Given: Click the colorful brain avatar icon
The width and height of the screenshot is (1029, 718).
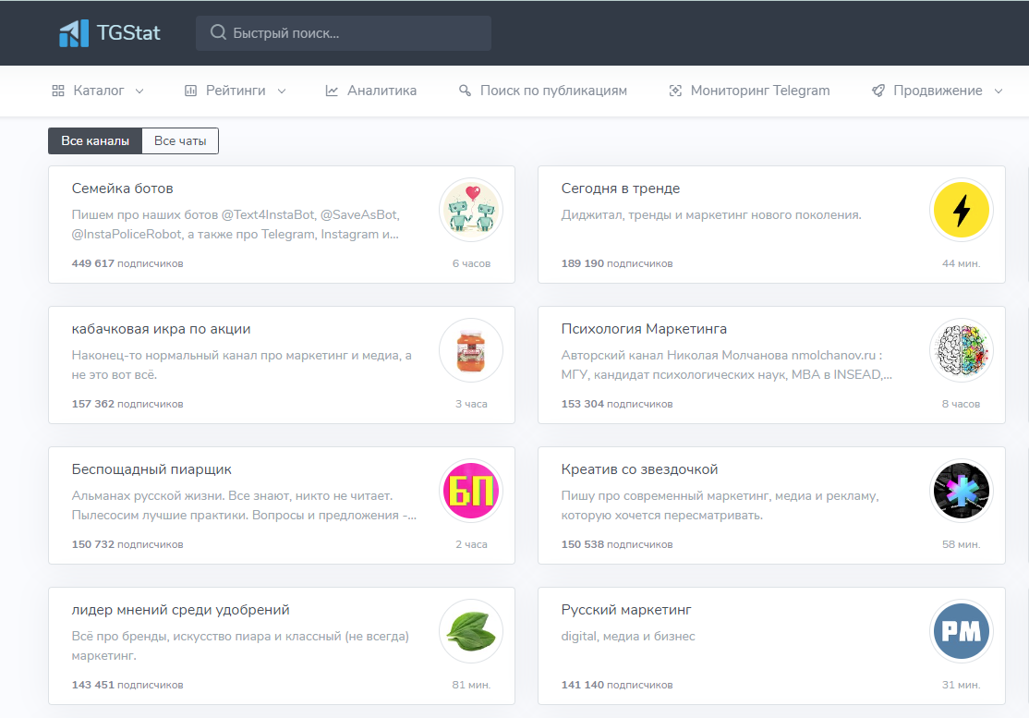Looking at the screenshot, I should [961, 351].
